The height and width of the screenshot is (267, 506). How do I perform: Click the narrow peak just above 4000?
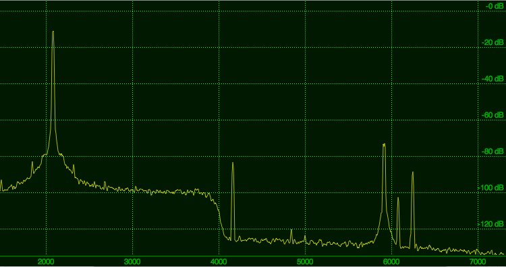point(233,163)
